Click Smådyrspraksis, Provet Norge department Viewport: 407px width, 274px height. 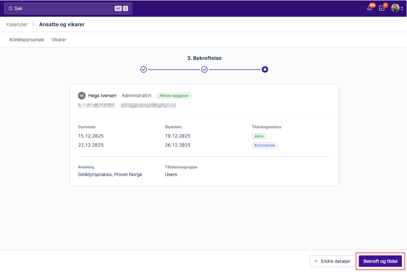110,174
